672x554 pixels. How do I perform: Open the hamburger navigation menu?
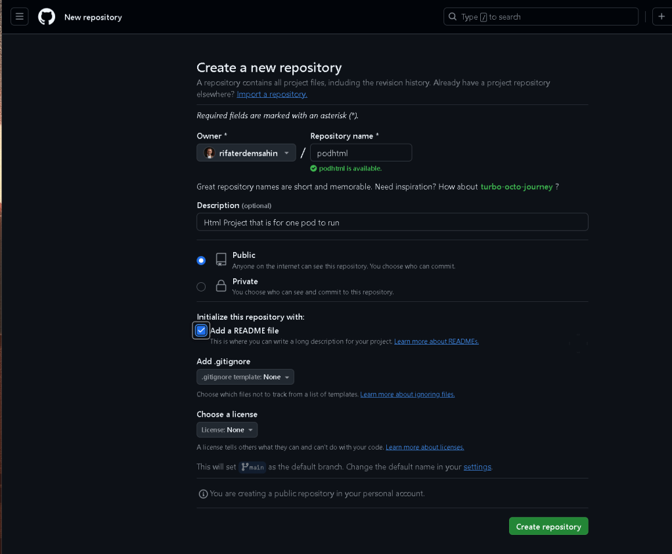coord(19,16)
